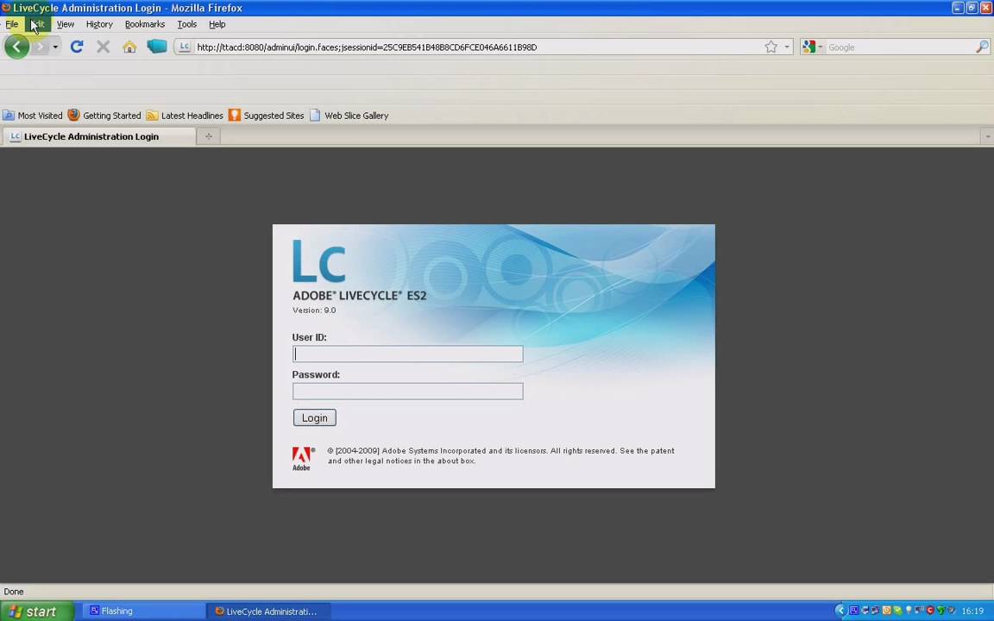994x621 pixels.
Task: Click the Done status bar text
Action: [x=13, y=591]
